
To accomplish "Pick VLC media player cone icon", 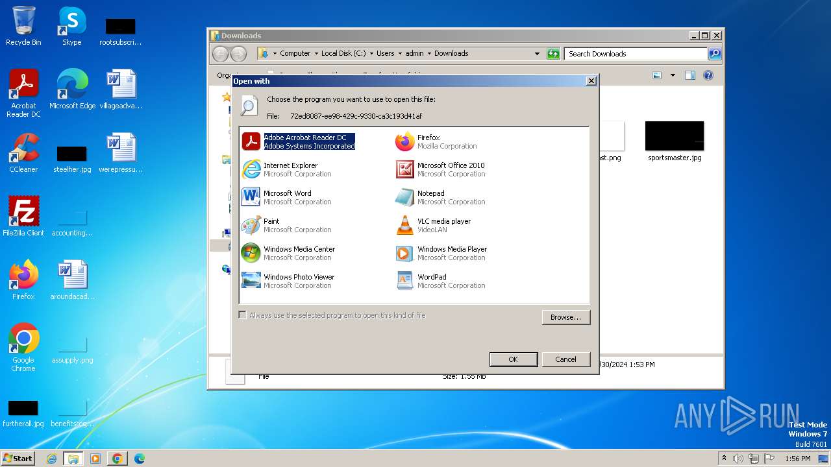I will [404, 225].
